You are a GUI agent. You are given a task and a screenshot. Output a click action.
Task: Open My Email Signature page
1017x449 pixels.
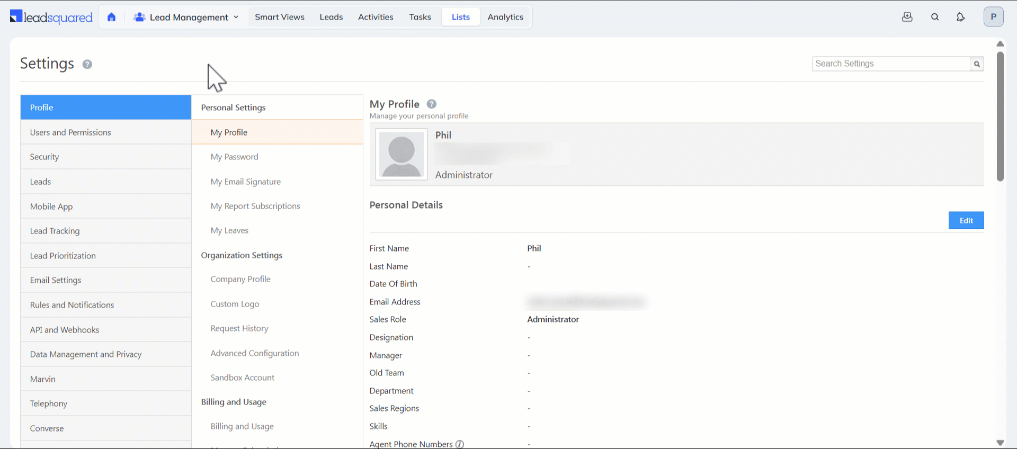[x=245, y=182]
